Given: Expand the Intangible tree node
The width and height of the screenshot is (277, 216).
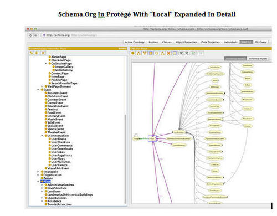Looking at the screenshot, I should (38, 172).
